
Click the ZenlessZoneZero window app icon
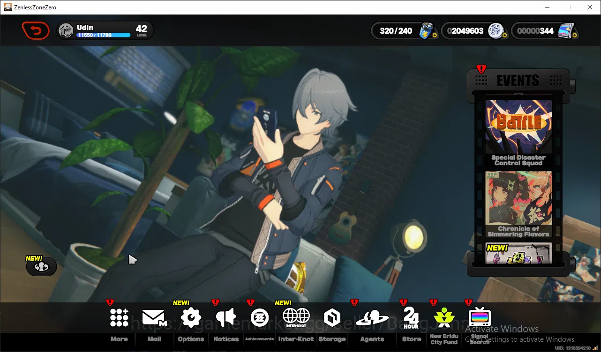click(x=8, y=7)
